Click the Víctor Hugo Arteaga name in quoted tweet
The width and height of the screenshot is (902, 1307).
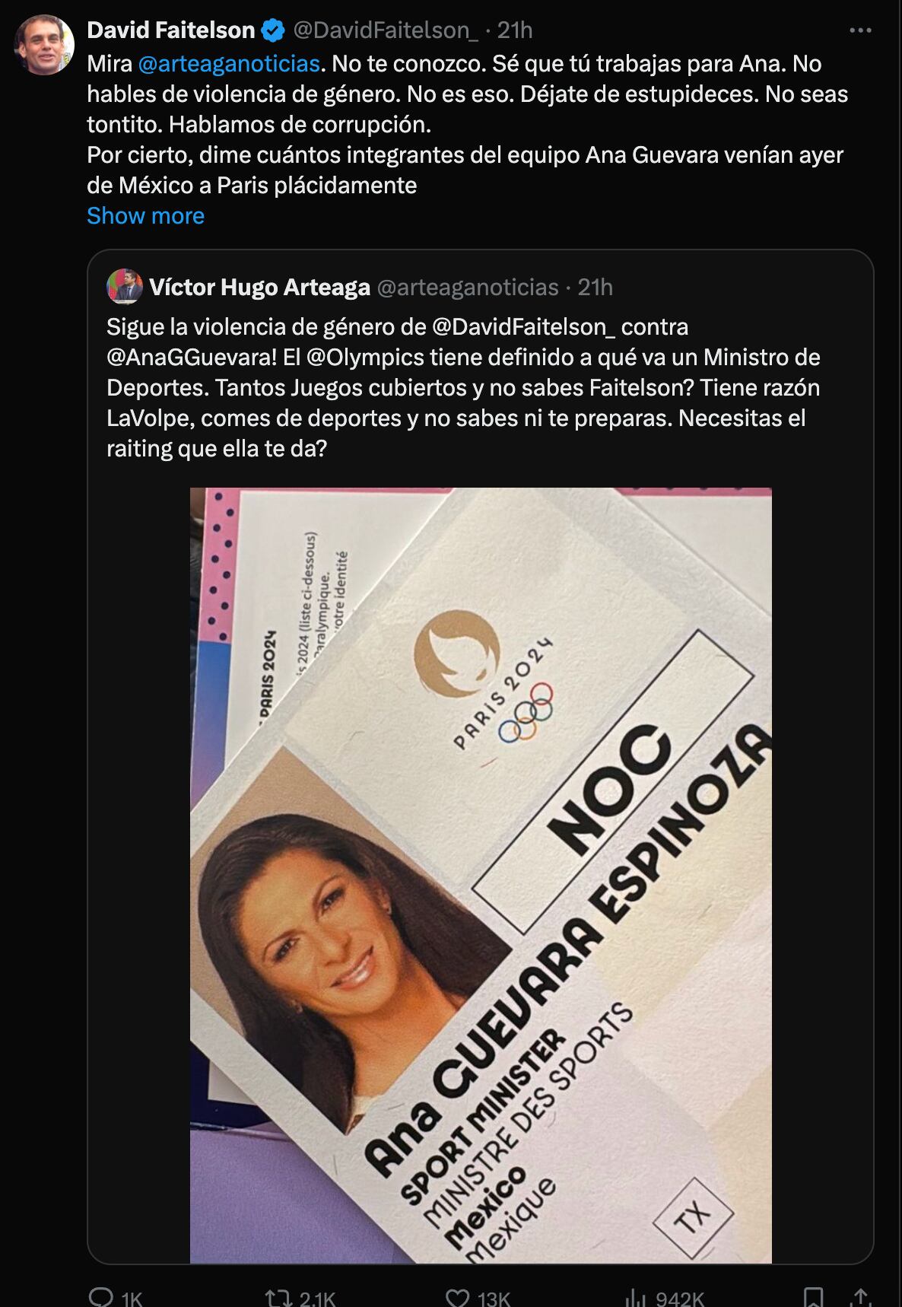coord(260,287)
